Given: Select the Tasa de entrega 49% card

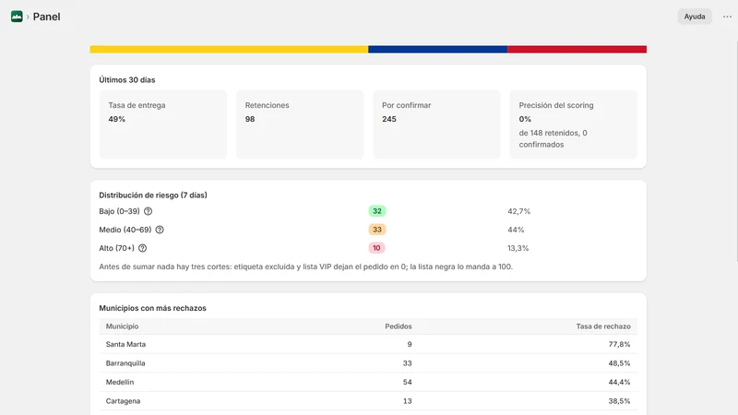Looking at the screenshot, I should (163, 125).
